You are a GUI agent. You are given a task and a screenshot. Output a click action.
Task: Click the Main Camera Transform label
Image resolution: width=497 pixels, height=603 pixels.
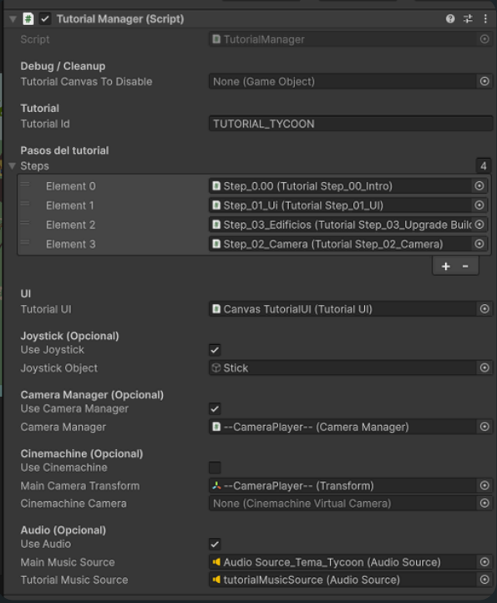(80, 486)
